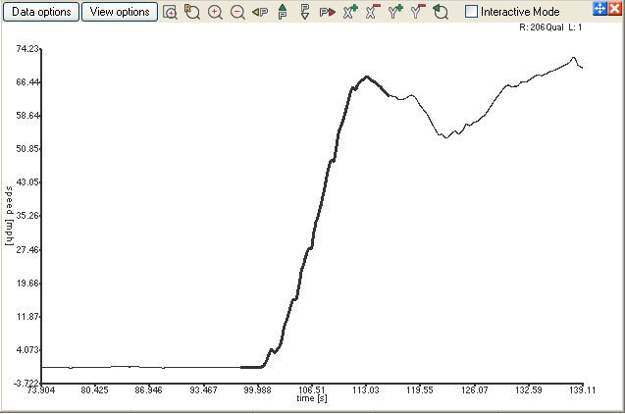Image resolution: width=625 pixels, height=414 pixels.
Task: Expand the X axis with X+ icon
Action: coord(349,13)
